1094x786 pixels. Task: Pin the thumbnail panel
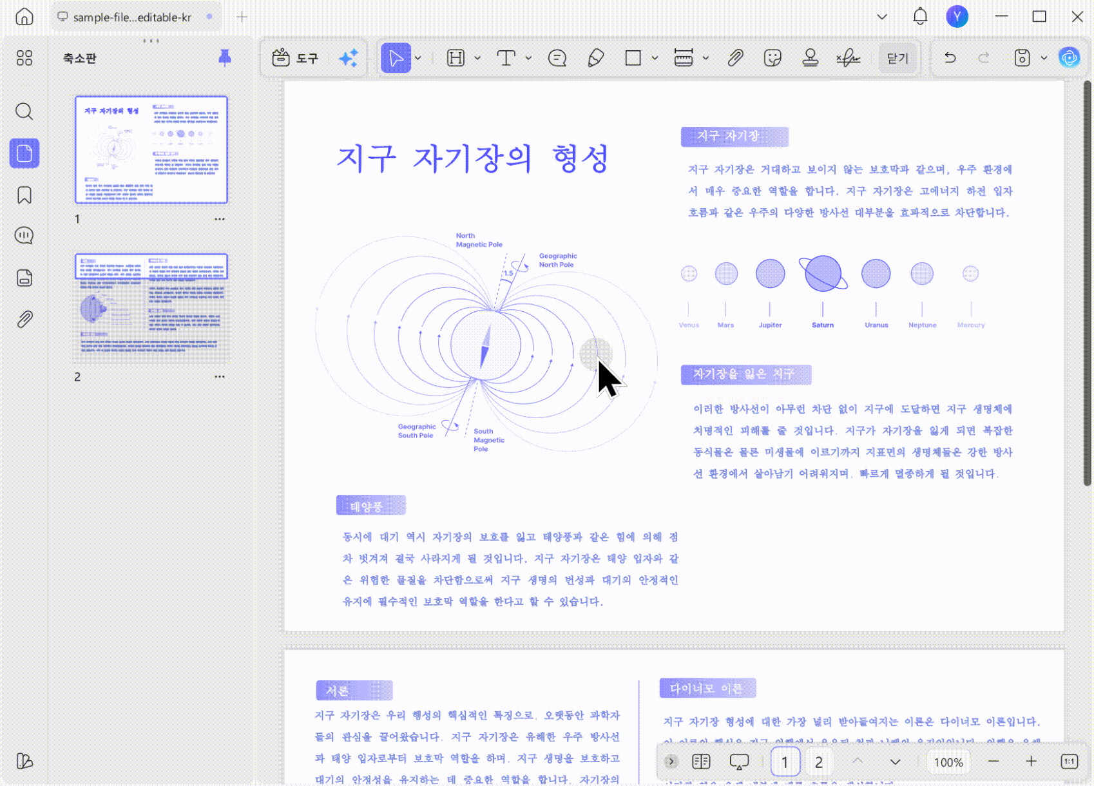(225, 58)
